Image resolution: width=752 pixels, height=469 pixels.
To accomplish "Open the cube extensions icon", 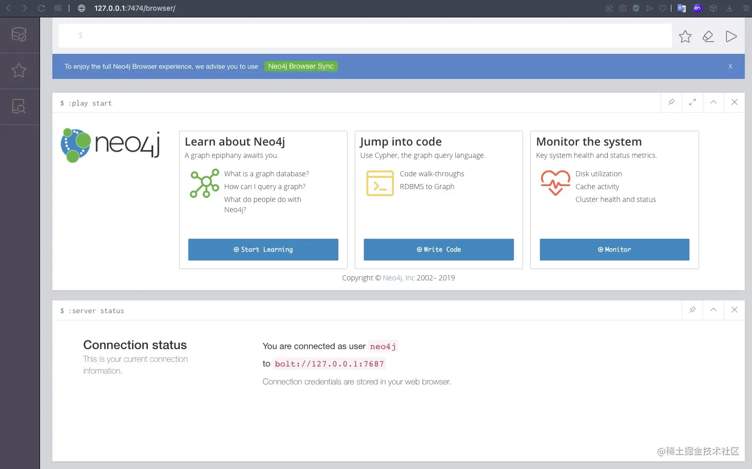I will (714, 8).
